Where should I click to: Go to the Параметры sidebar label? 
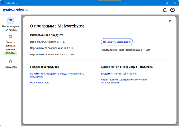(x=10, y=67)
